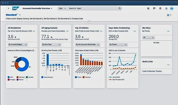Viewport: 178px width, 105px height.
Task: Click the tallest bar in AR Aging chart
Action: [48, 60]
